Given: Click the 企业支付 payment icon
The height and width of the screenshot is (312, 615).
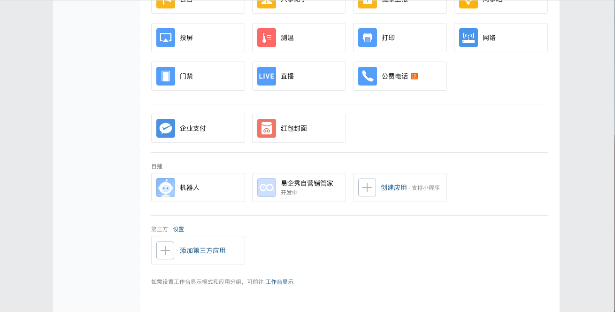Looking at the screenshot, I should pyautogui.click(x=166, y=128).
